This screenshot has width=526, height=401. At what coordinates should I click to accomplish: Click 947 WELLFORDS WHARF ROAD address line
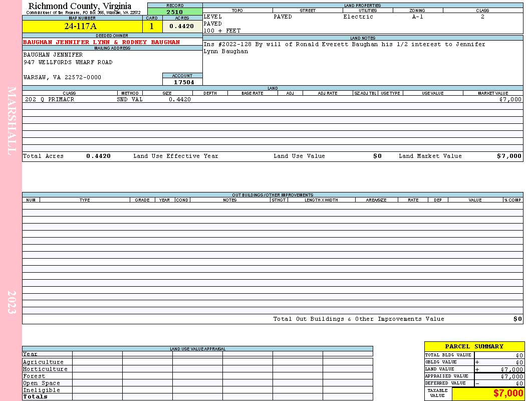[x=68, y=63]
